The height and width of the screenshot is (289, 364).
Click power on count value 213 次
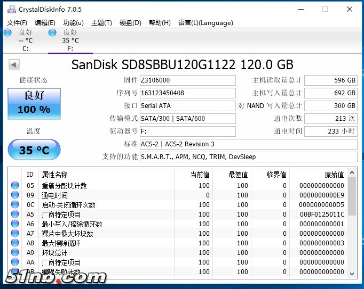pyautogui.click(x=331, y=119)
